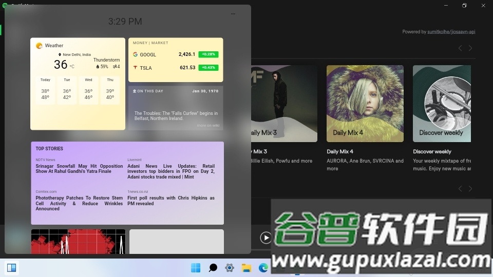Click the 3:29 PM clock in widgets panel
Viewport: 493px width, 277px height.
click(125, 22)
